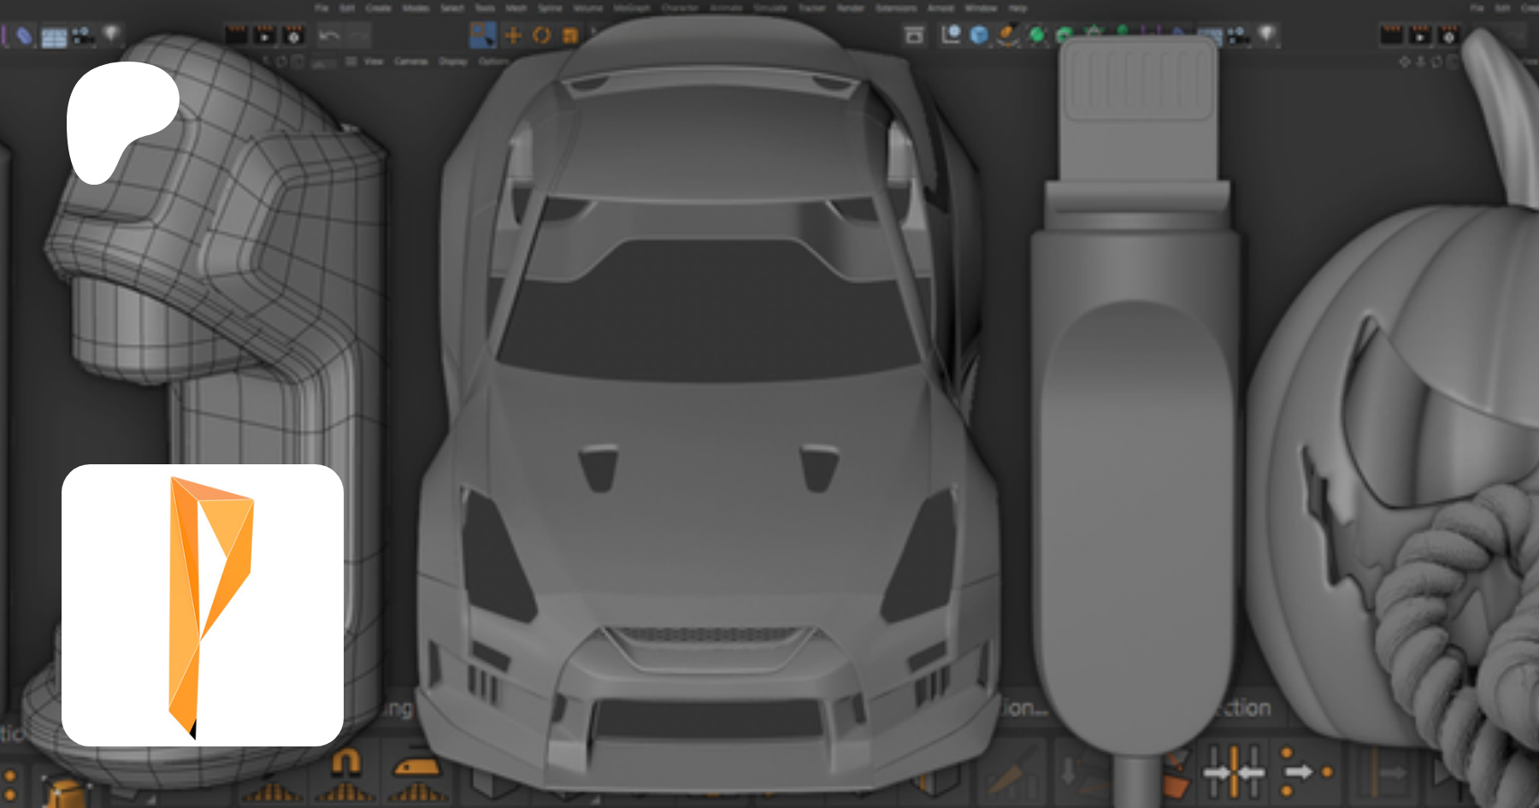
Task: Open the Options viewport menu
Action: 493,62
